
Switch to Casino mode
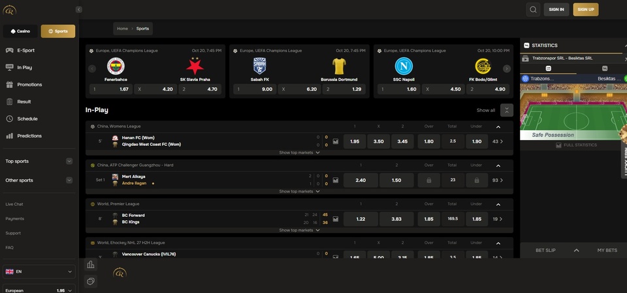pos(20,31)
